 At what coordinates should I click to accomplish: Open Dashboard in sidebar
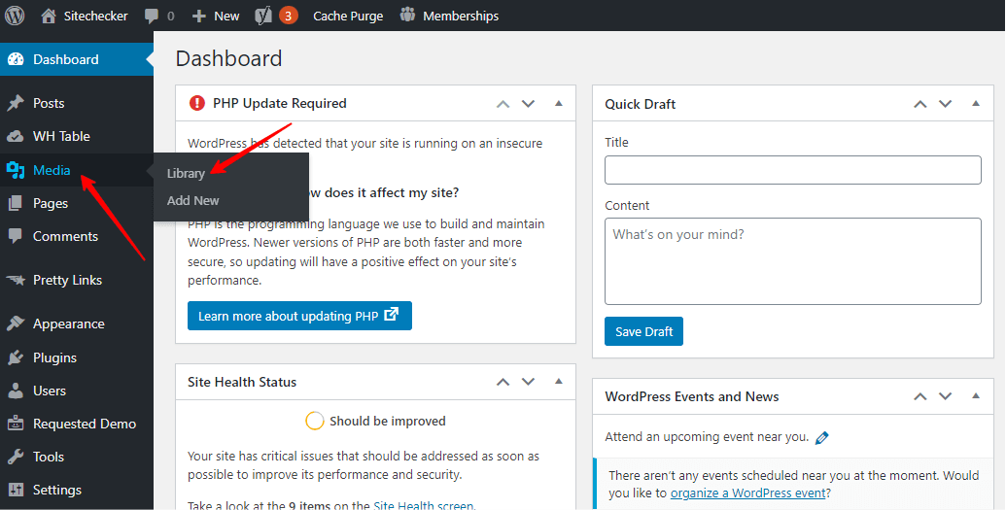point(77,59)
